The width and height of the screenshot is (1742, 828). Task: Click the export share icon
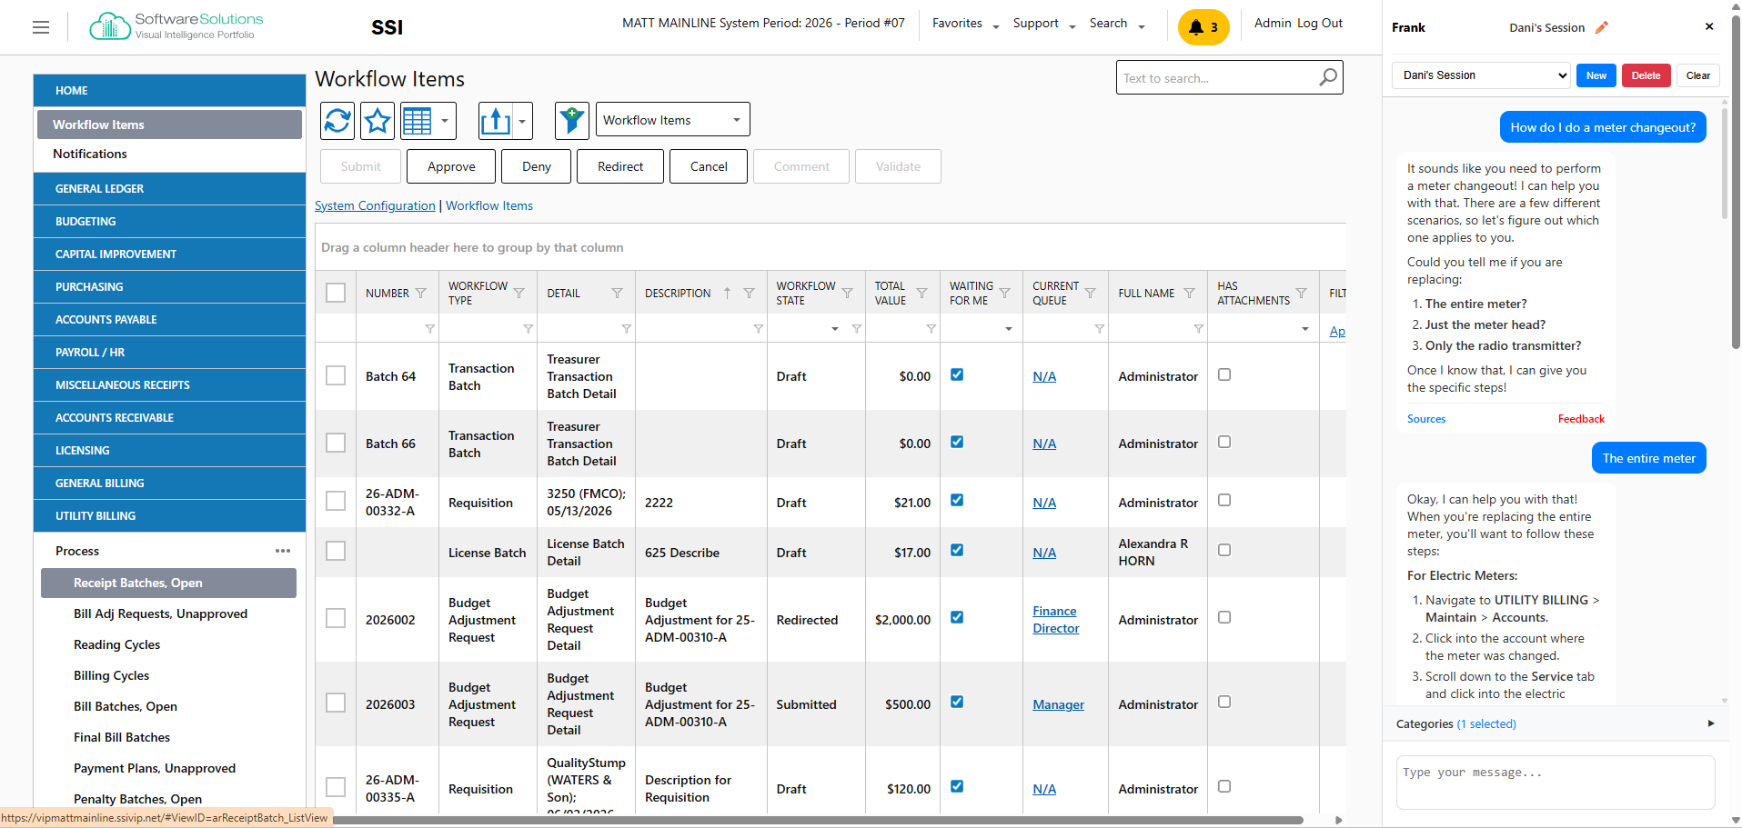pos(496,120)
